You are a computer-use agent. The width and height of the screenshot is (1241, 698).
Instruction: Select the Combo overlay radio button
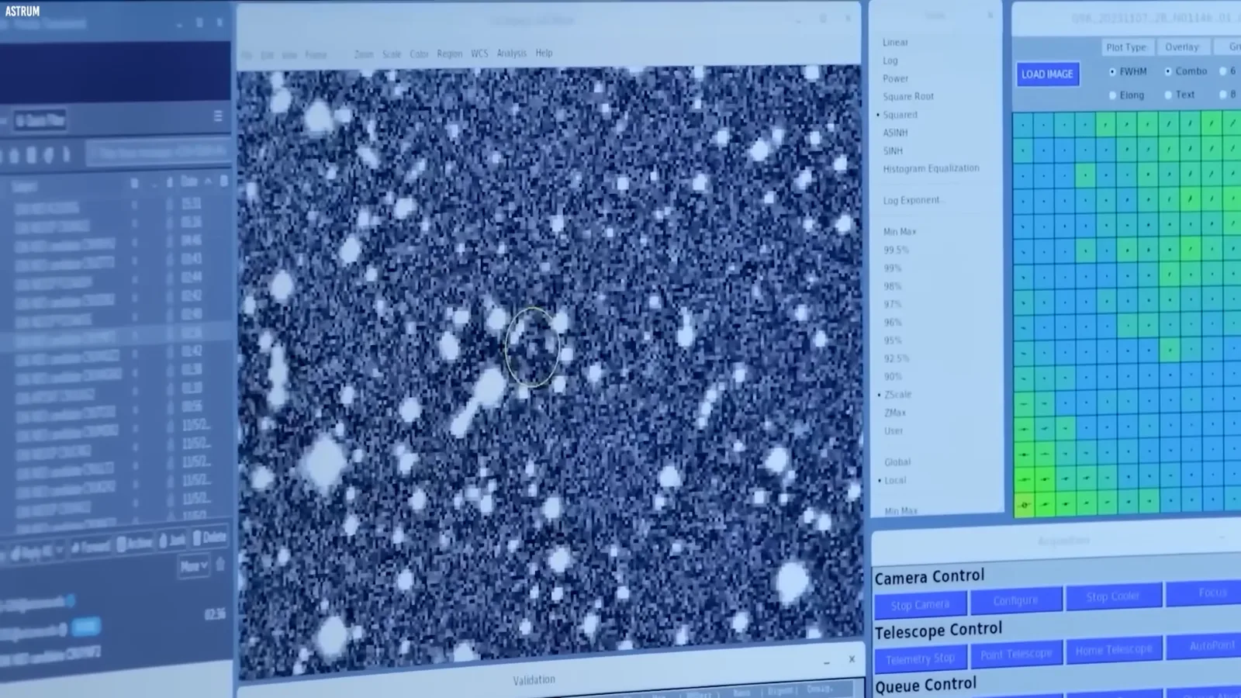click(1168, 71)
